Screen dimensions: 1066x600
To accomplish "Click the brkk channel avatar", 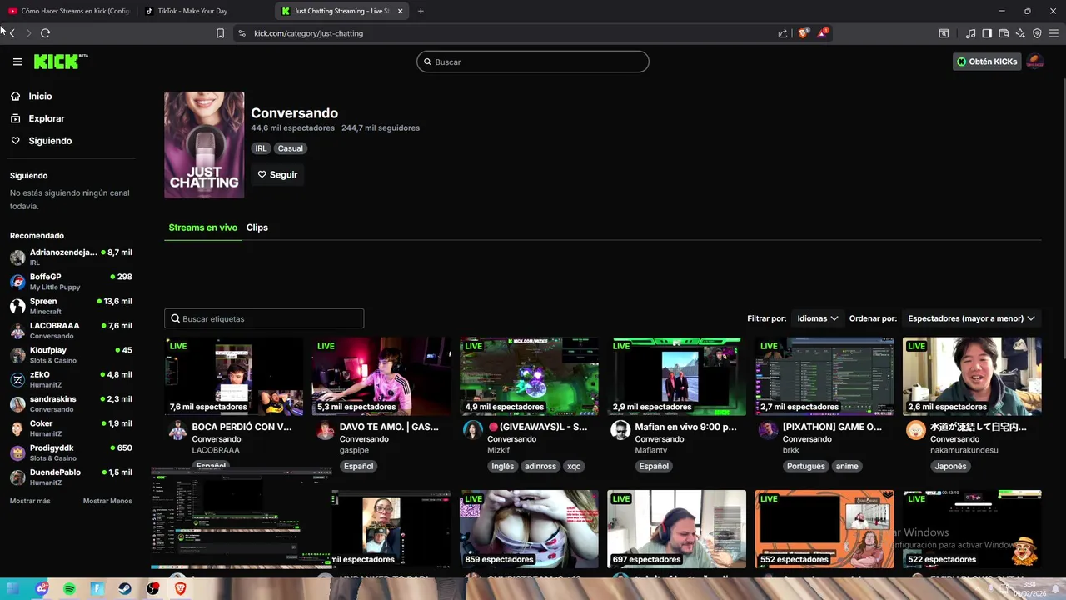I will tap(768, 430).
